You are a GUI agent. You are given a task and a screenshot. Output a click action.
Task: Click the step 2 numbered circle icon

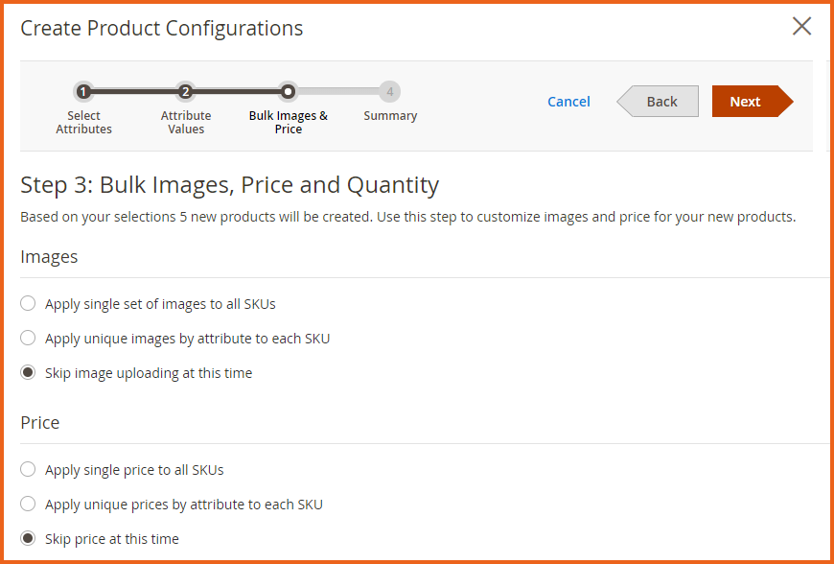[186, 92]
